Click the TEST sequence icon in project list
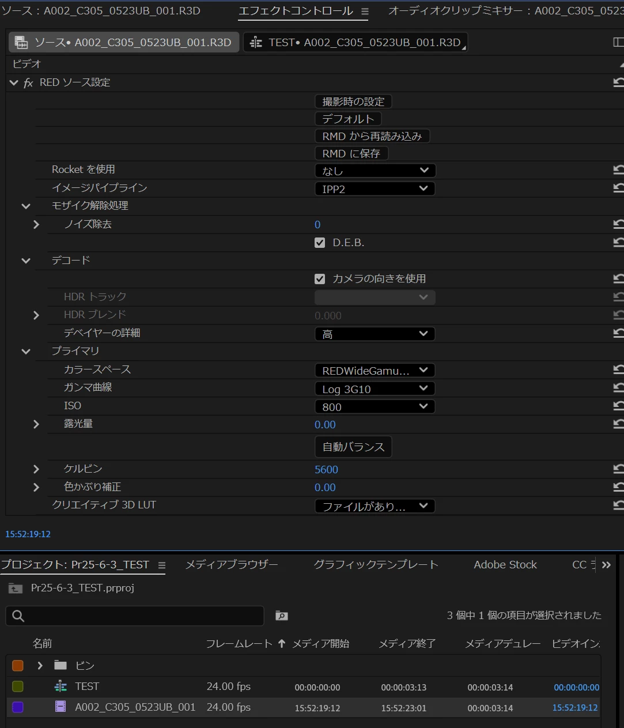624x728 pixels. pos(60,686)
